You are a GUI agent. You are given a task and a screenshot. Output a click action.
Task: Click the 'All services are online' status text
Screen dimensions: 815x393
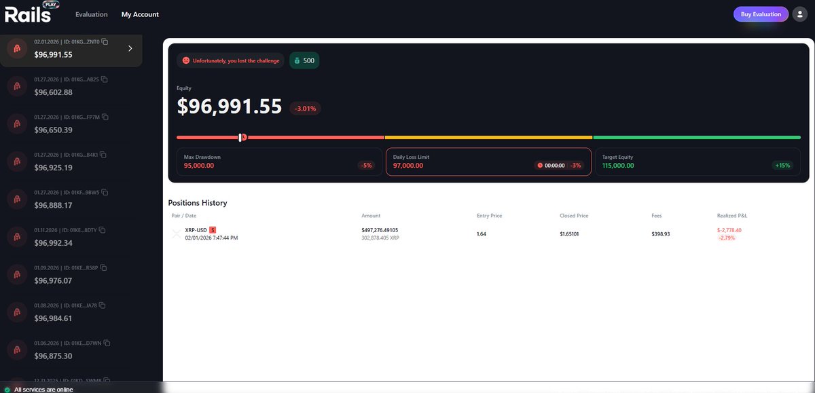[43, 390]
